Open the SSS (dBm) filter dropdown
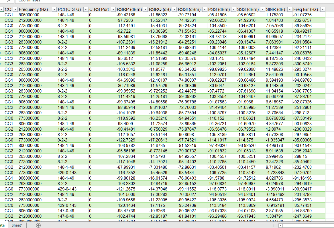The height and width of the screenshot is (228, 334). pos(262,9)
